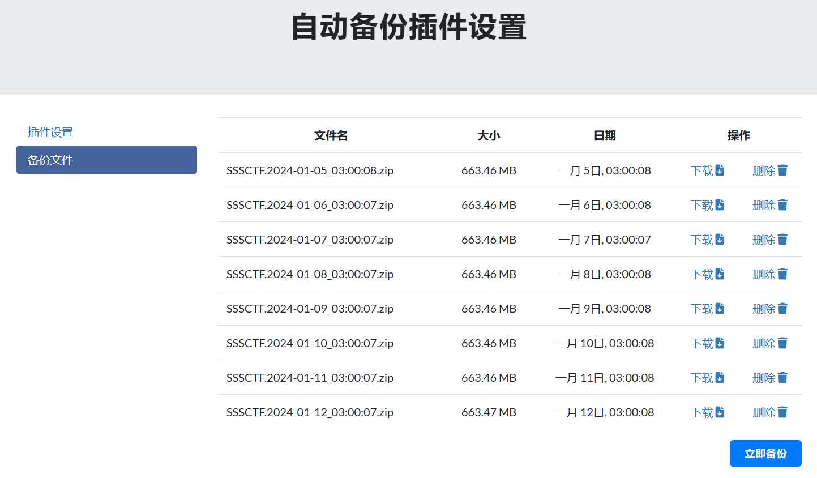Click the 下载 link for 2024-01-09 backup
817x478 pixels.
tap(702, 309)
